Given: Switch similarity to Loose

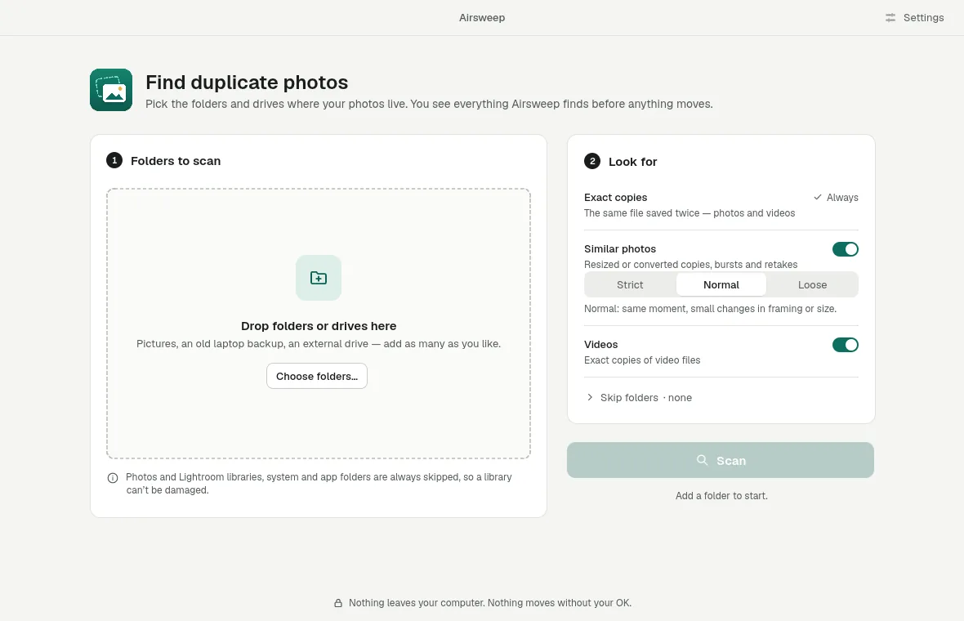Looking at the screenshot, I should click(x=812, y=284).
